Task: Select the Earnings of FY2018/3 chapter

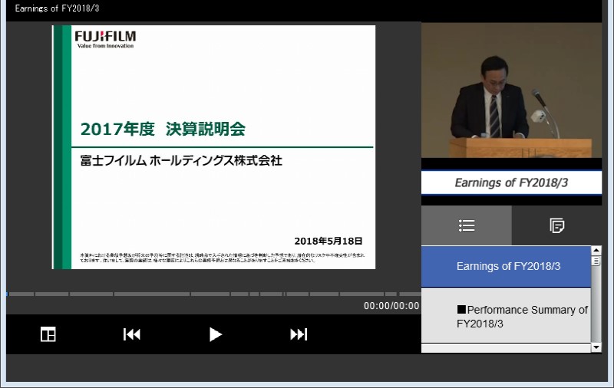Action: [x=506, y=267]
